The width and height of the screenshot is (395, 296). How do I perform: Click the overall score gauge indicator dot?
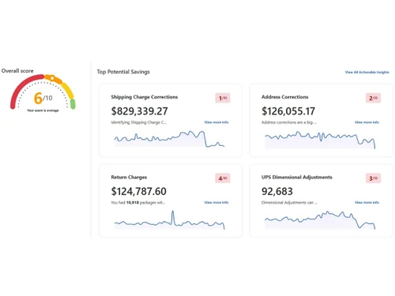click(x=52, y=78)
